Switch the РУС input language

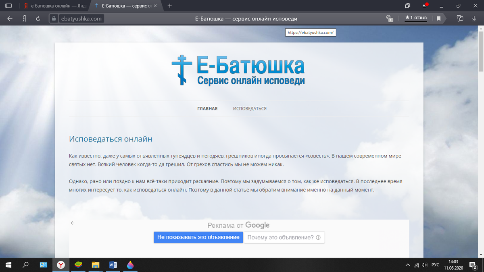point(436,265)
